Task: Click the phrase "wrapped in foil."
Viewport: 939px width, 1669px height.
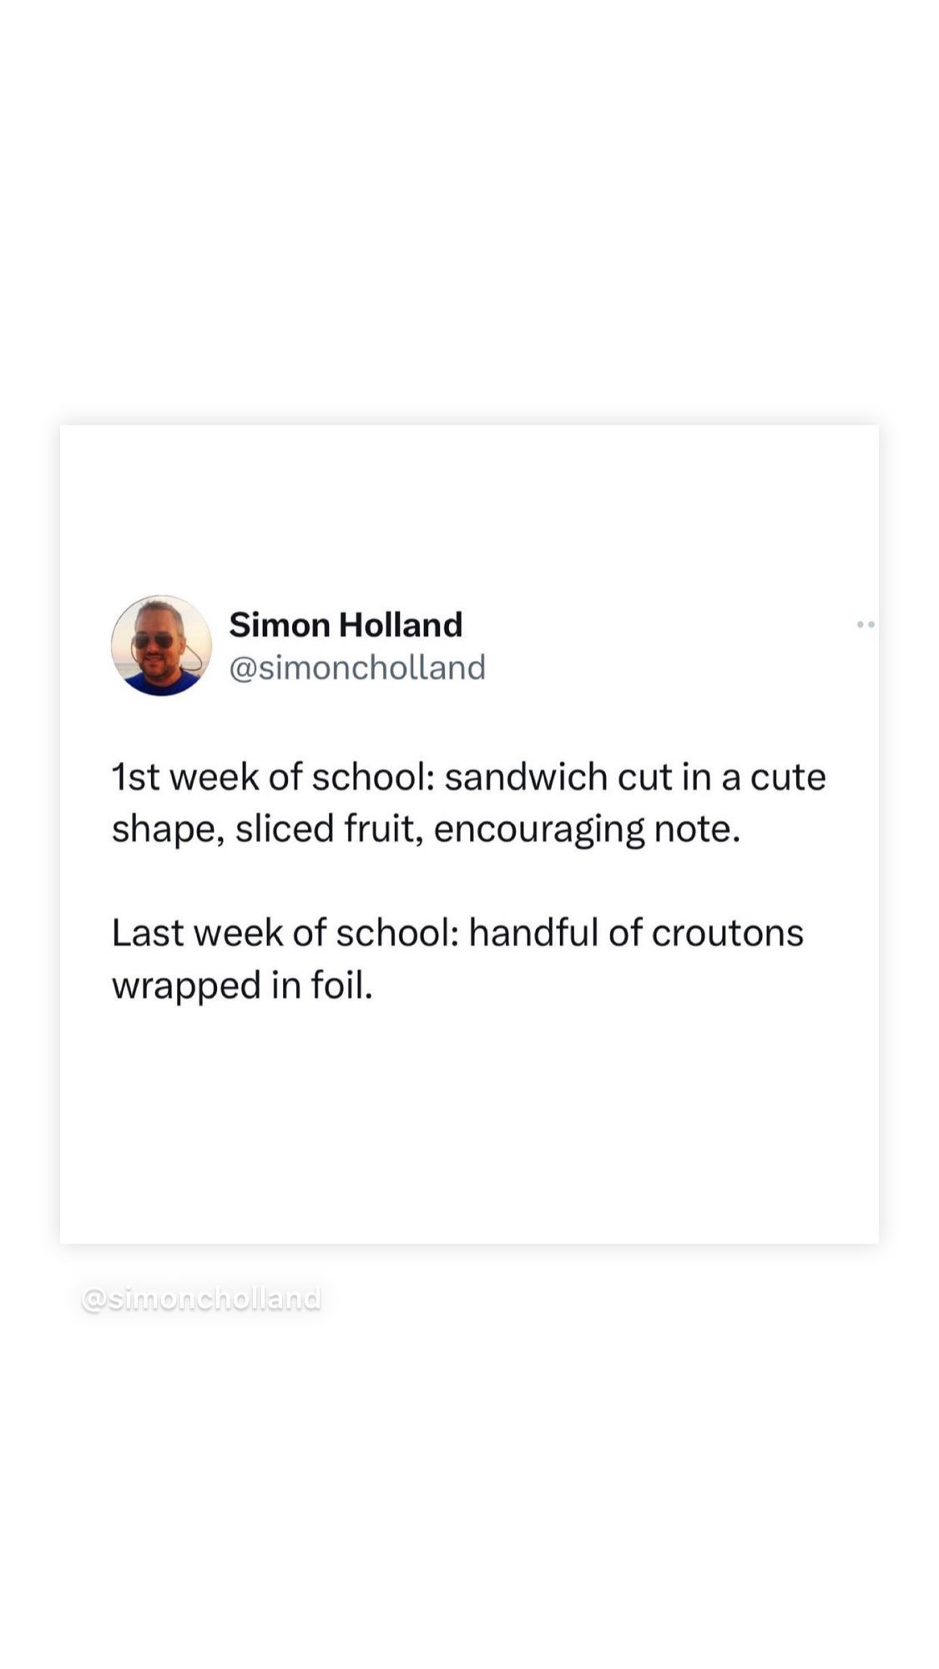Action: [x=242, y=986]
